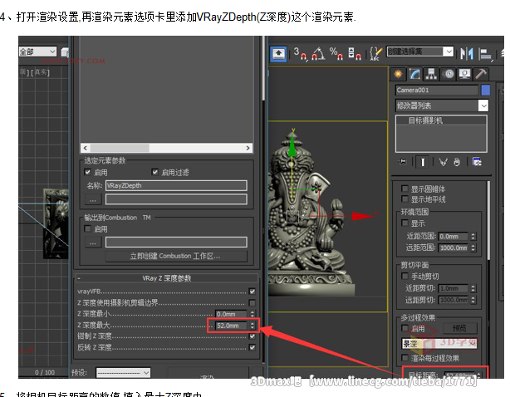Screen dimensions: 510x397
Task: Click Show End Result toggle icon
Action: coord(423,162)
